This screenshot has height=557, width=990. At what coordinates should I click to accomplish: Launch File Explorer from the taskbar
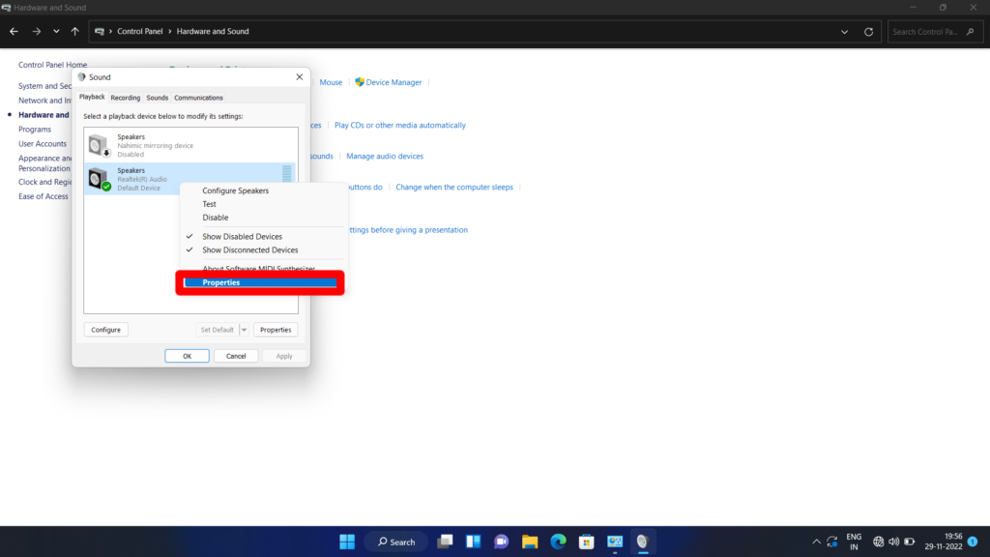tap(529, 542)
